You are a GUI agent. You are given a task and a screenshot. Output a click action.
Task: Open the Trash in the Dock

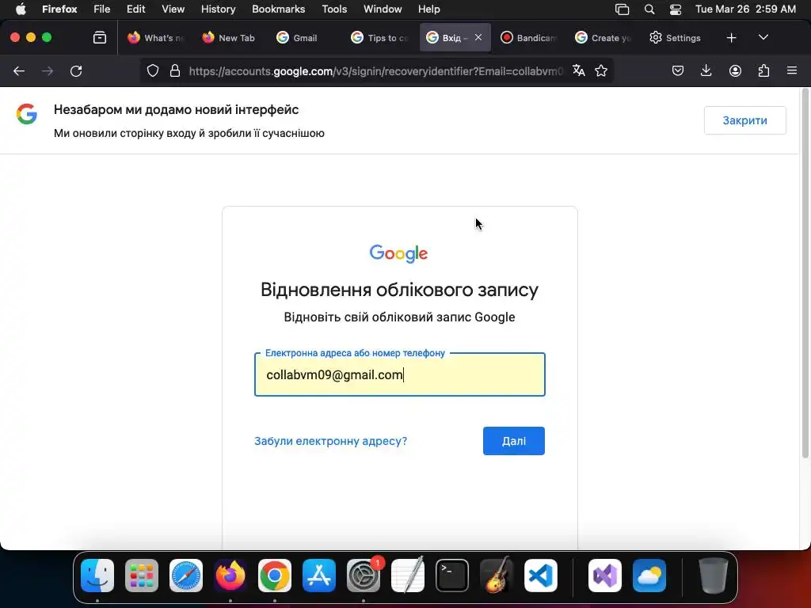pyautogui.click(x=714, y=576)
